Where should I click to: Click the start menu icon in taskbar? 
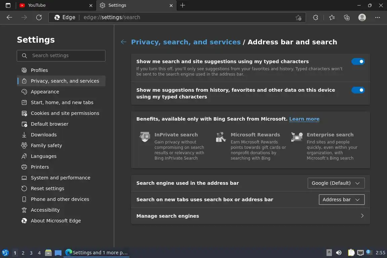pos(5,253)
